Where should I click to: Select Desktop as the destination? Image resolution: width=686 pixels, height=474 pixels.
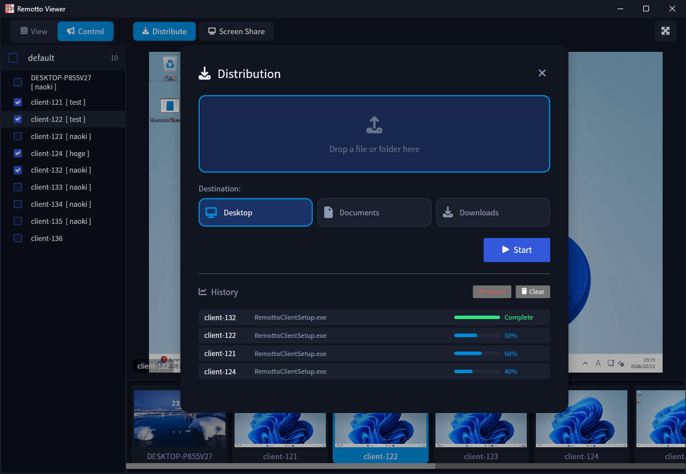[x=255, y=213]
